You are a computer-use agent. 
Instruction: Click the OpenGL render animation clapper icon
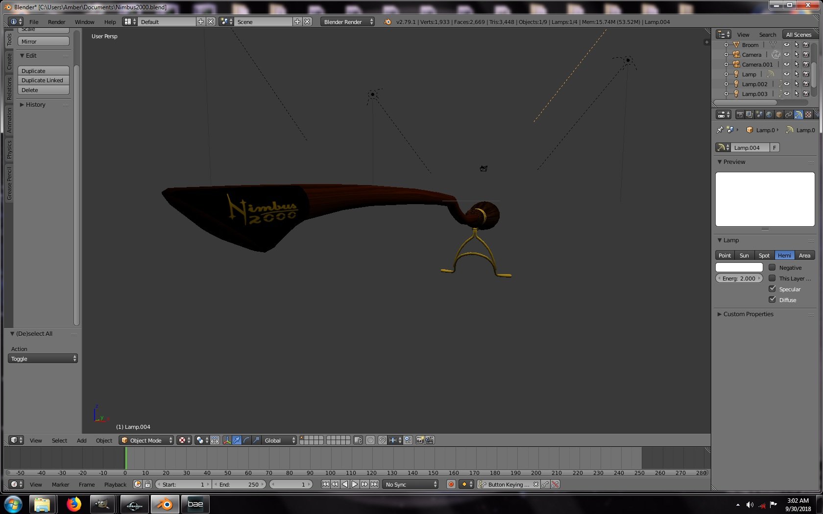click(430, 440)
